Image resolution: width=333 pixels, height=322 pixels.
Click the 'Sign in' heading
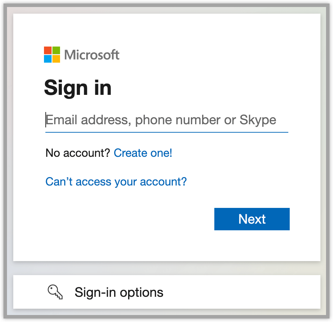tap(77, 87)
